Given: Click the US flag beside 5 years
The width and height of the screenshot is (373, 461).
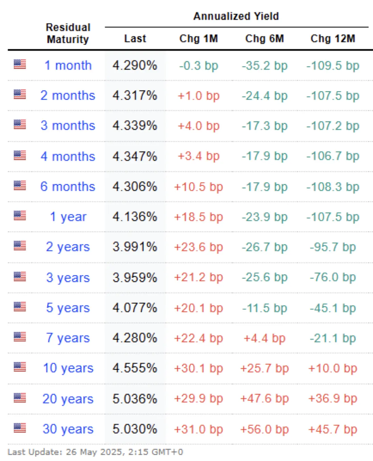Looking at the screenshot, I should point(20,307).
